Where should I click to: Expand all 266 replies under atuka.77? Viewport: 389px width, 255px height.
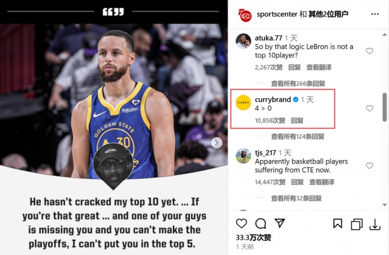(298, 84)
